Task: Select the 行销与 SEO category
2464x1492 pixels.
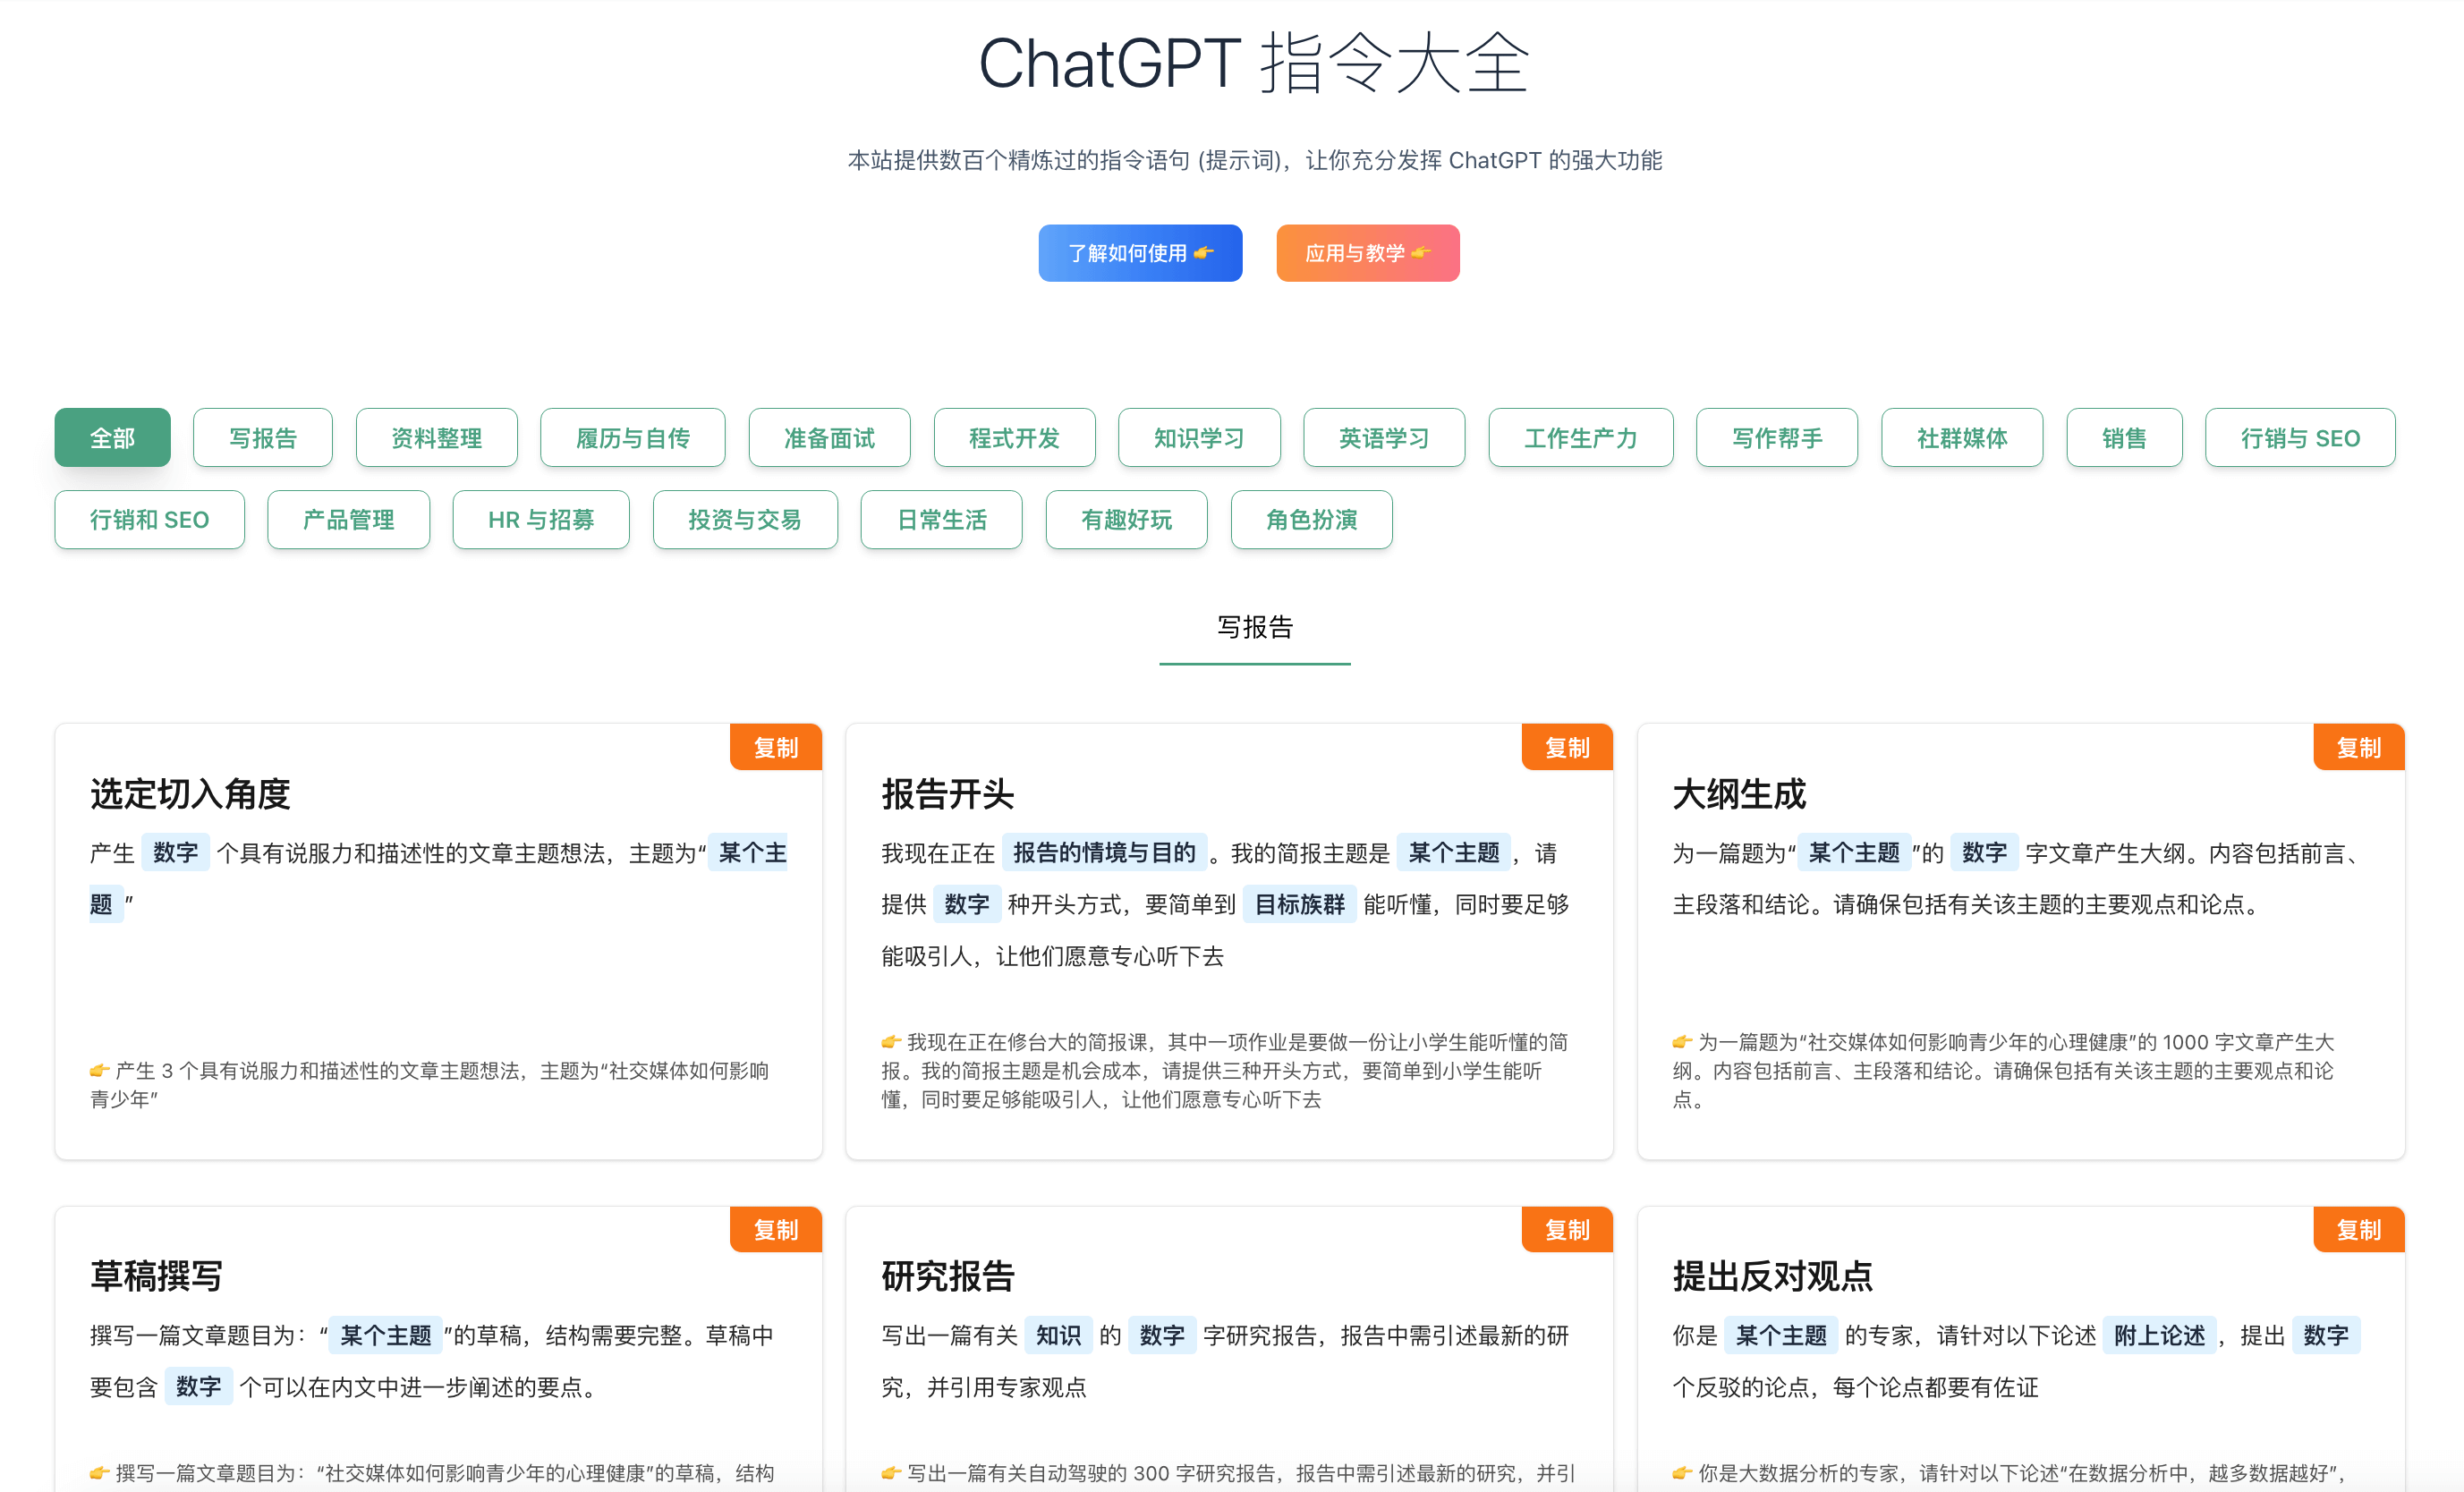Action: (2299, 437)
